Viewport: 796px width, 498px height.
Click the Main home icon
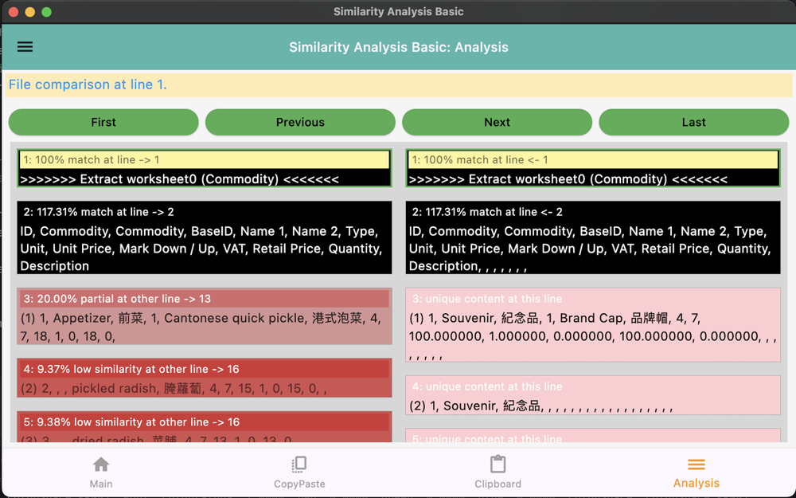coord(101,465)
